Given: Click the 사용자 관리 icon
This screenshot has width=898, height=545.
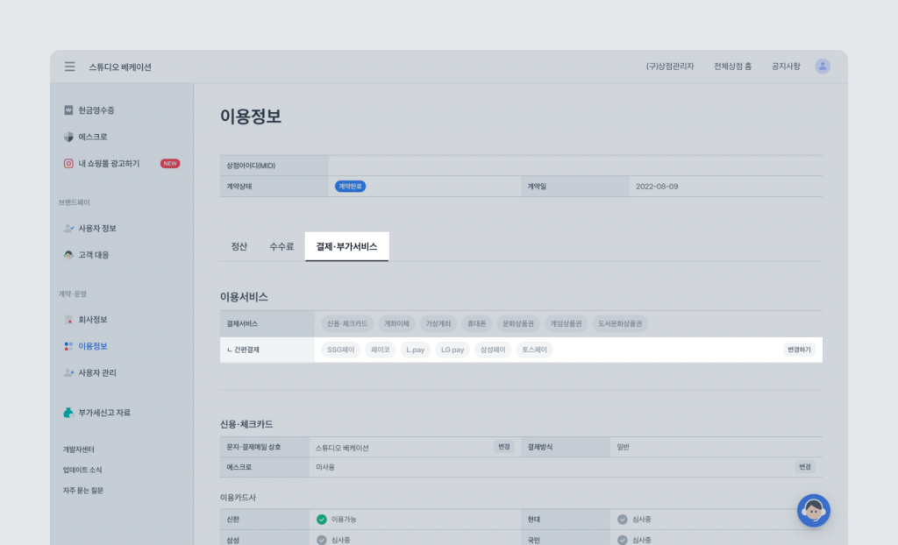Looking at the screenshot, I should 68,372.
